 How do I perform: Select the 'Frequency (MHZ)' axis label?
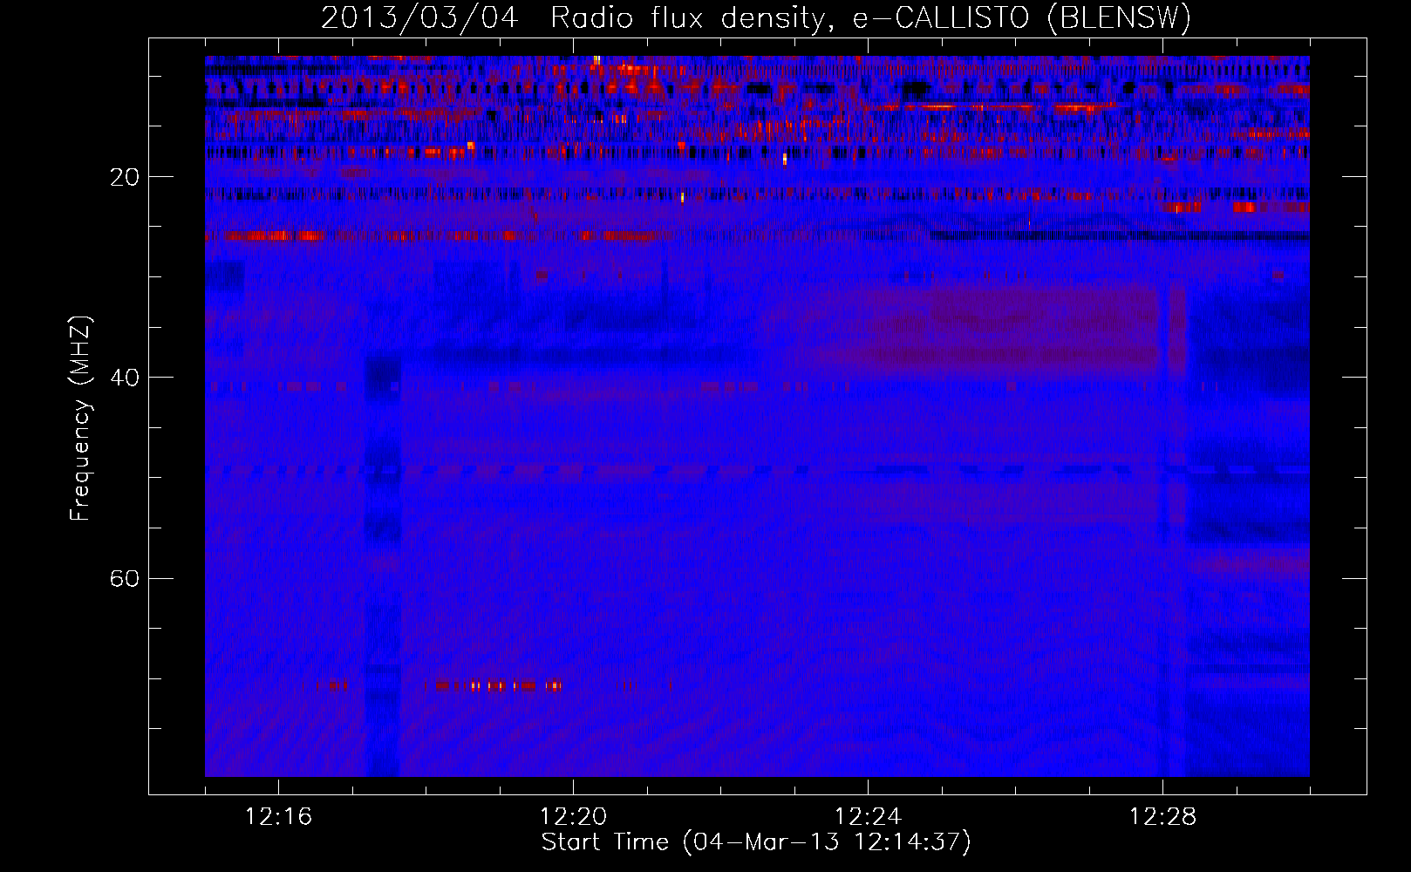coord(80,419)
